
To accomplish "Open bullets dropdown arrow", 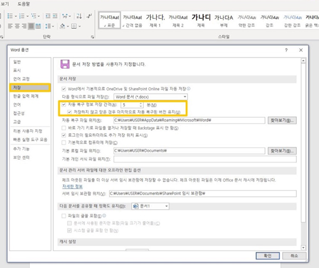I will 16,16.
